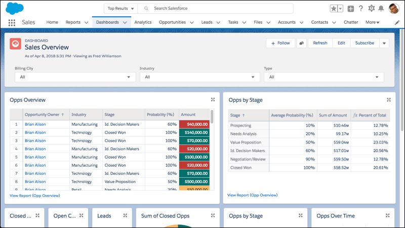Expand the Top Results search scope

pyautogui.click(x=121, y=9)
